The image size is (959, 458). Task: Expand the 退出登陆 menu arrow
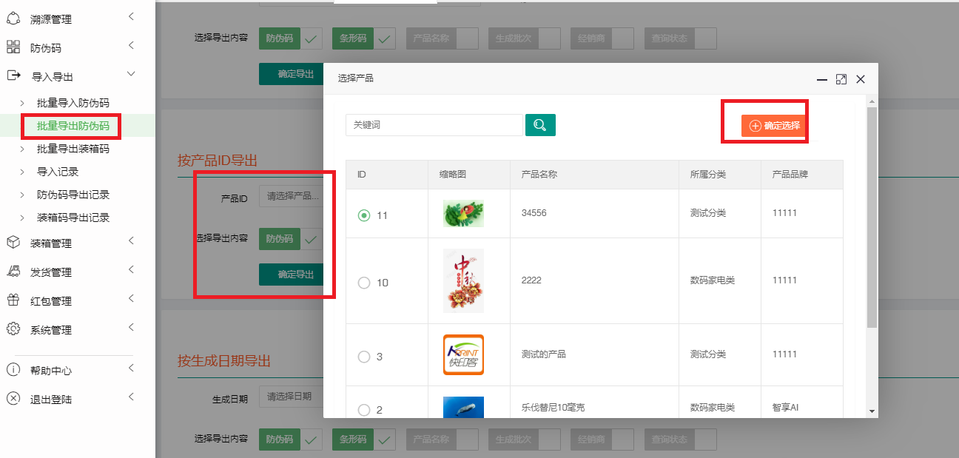coord(131,397)
